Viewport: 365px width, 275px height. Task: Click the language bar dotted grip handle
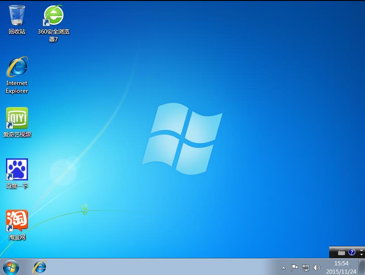[332, 252]
